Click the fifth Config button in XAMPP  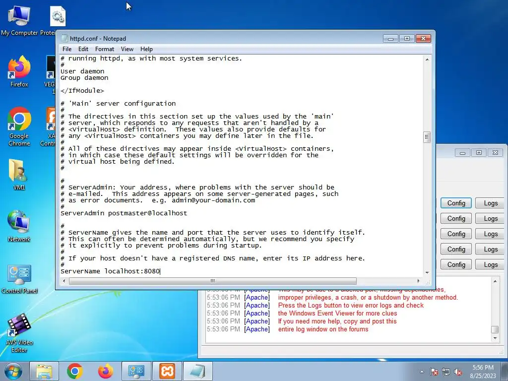pos(456,265)
